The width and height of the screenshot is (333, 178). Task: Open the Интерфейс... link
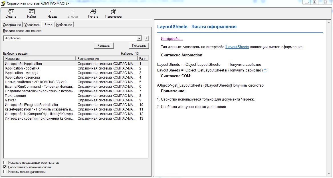pos(172,38)
